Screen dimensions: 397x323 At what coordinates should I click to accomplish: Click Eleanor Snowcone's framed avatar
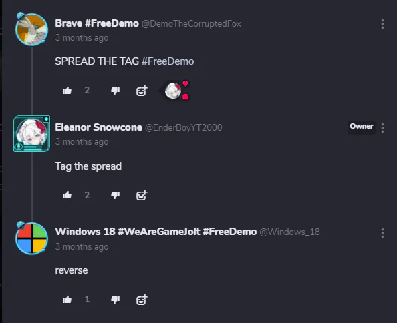coord(31,133)
